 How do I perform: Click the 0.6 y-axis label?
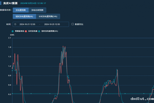point(10,85)
